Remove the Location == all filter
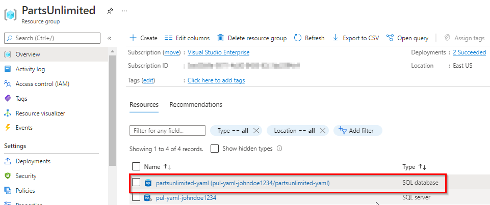The image size is (490, 205). coord(323,131)
